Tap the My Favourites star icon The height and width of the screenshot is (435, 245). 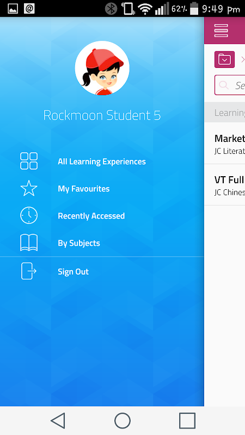coord(29,188)
